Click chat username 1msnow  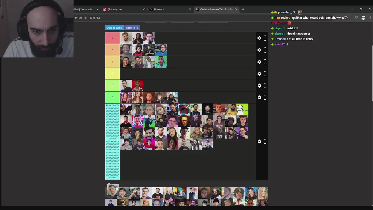281,39
